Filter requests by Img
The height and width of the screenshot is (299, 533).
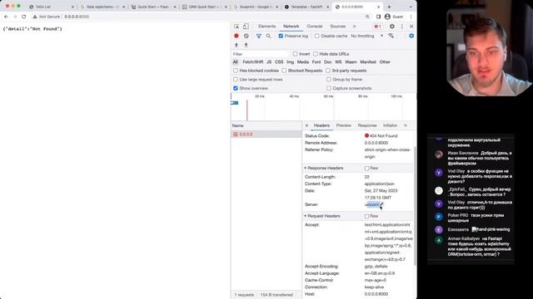290,62
